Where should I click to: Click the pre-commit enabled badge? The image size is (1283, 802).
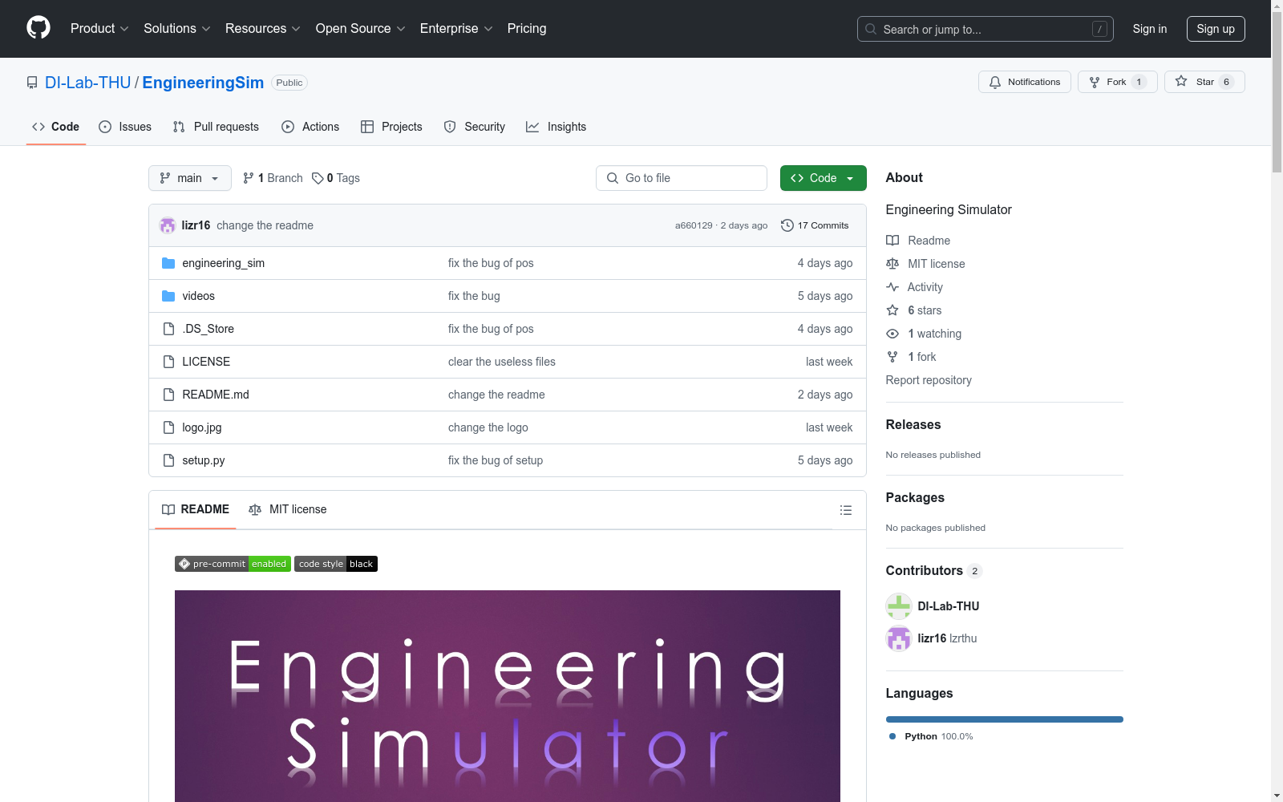[233, 564]
